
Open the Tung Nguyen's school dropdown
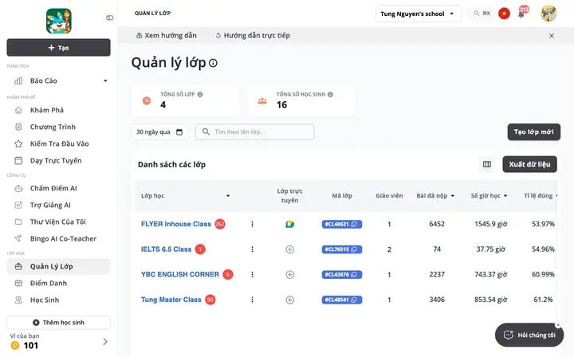(418, 14)
